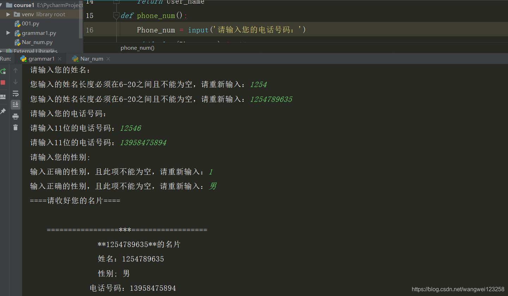The width and height of the screenshot is (508, 296).
Task: Clear all console output with trash icon
Action: tap(16, 128)
